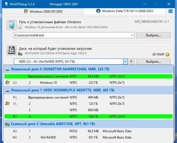The height and width of the screenshot is (143, 177).
Task: Click the yellow EFI PART status indicator
Action: click(167, 55)
